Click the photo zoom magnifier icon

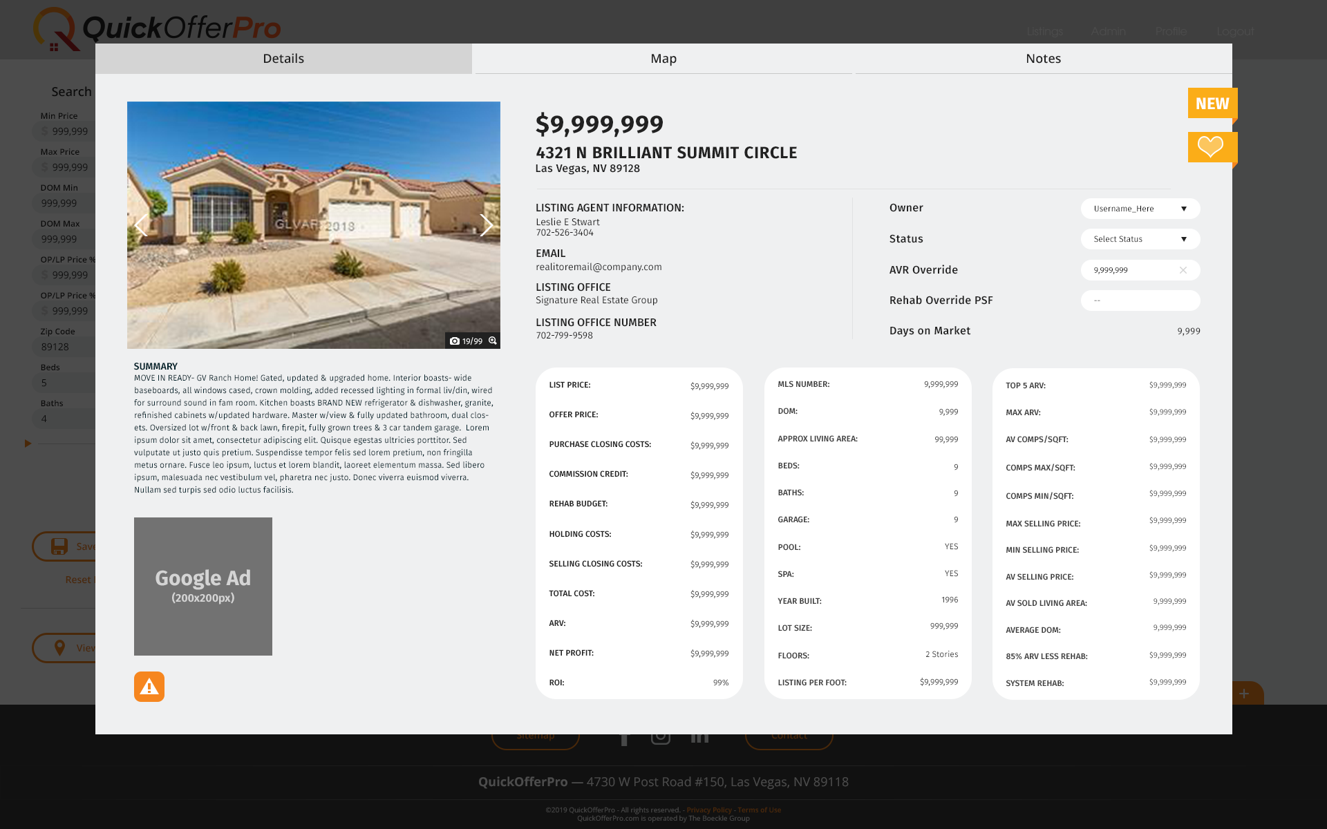[x=493, y=341]
